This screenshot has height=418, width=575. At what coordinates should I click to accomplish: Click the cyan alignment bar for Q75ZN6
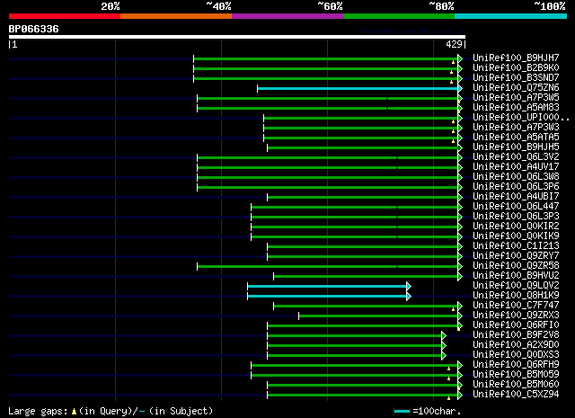358,88
